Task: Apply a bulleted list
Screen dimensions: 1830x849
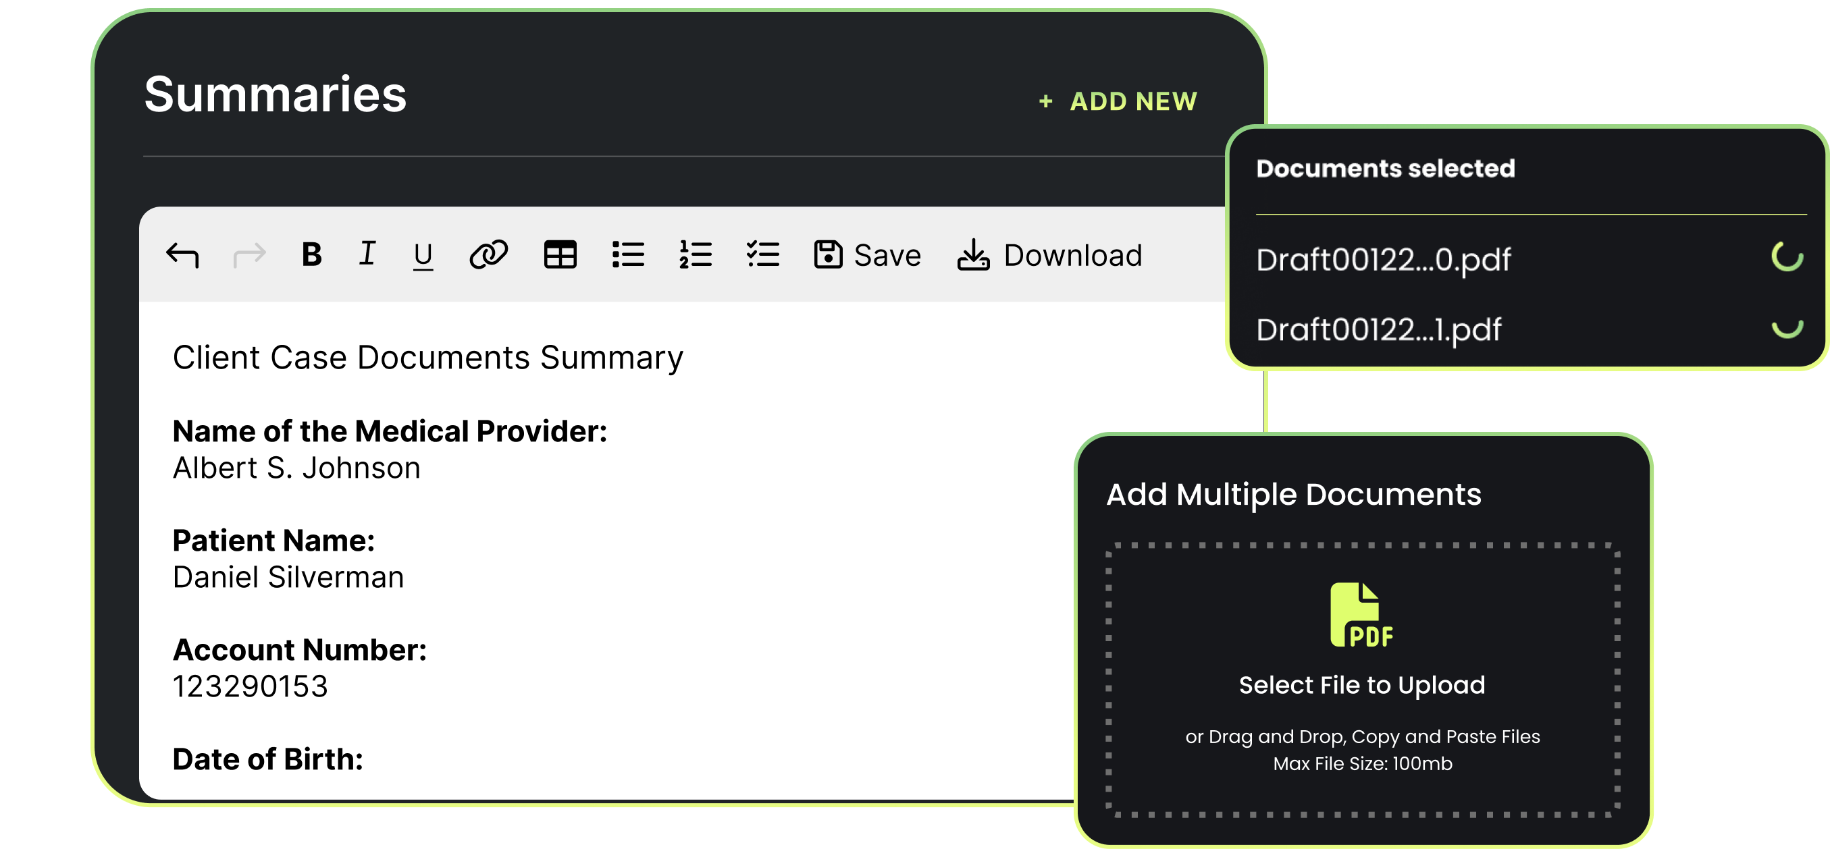Action: tap(628, 255)
